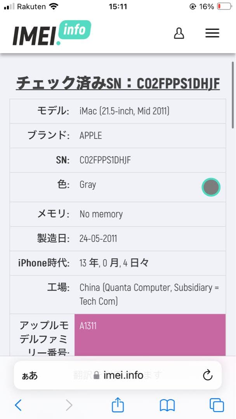Open Safari bookmarks icon
The height and width of the screenshot is (419, 236).
(x=167, y=405)
